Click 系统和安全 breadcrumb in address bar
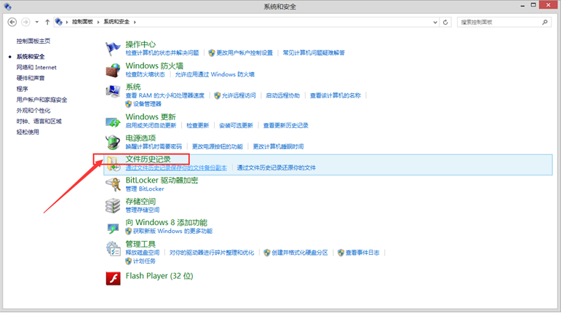The height and width of the screenshot is (313, 561). [x=116, y=22]
